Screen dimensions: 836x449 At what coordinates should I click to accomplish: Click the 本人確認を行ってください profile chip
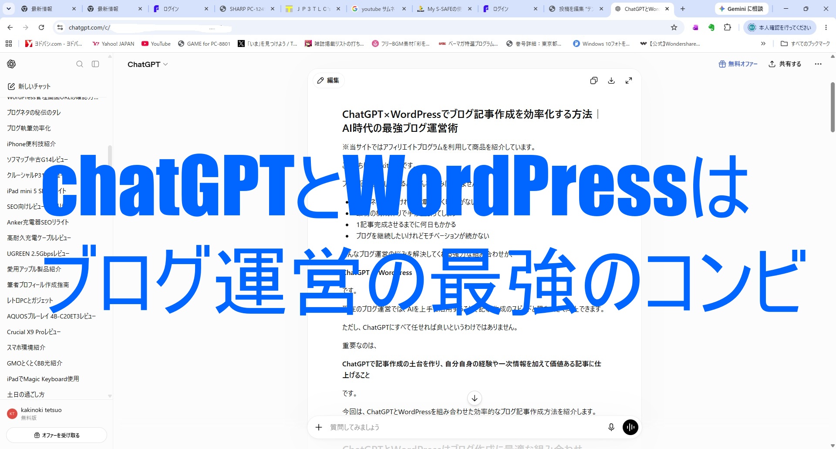(779, 27)
